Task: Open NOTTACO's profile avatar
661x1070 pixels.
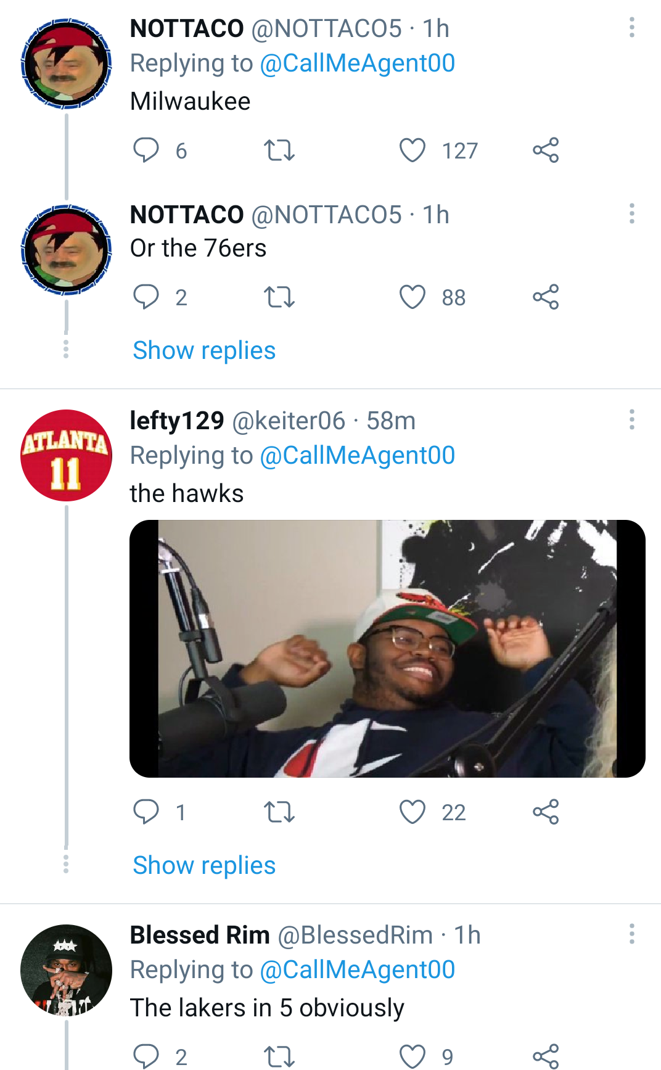Action: (x=66, y=62)
